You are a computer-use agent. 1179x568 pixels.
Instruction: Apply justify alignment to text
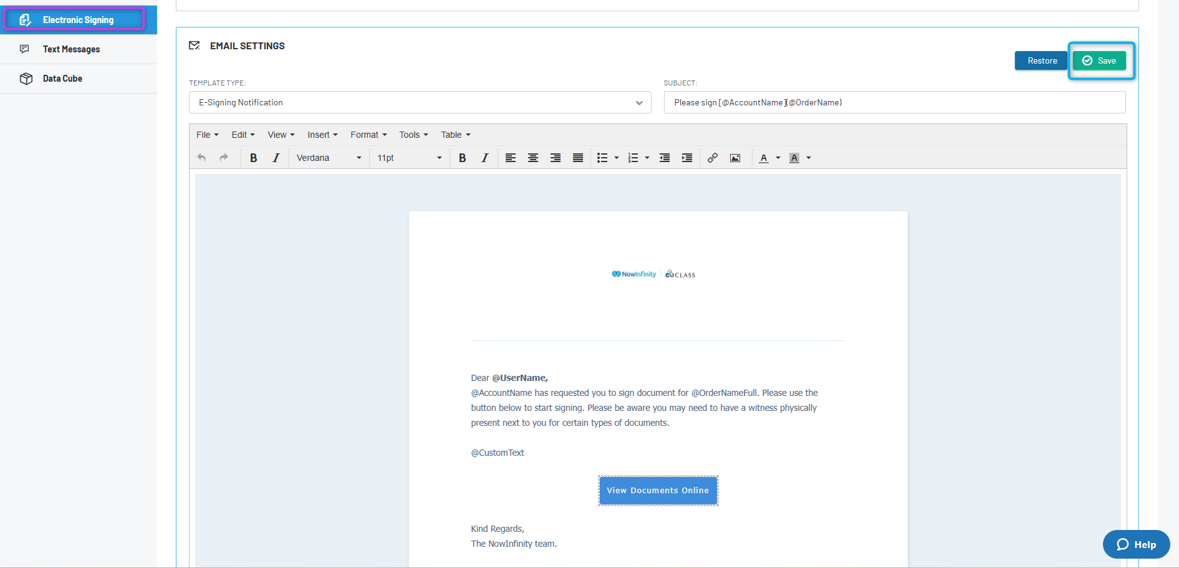coord(578,158)
